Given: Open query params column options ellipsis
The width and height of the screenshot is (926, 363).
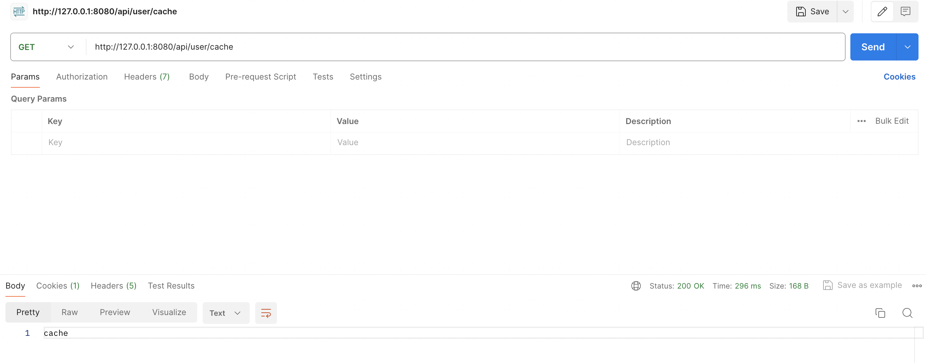Looking at the screenshot, I should (x=861, y=121).
